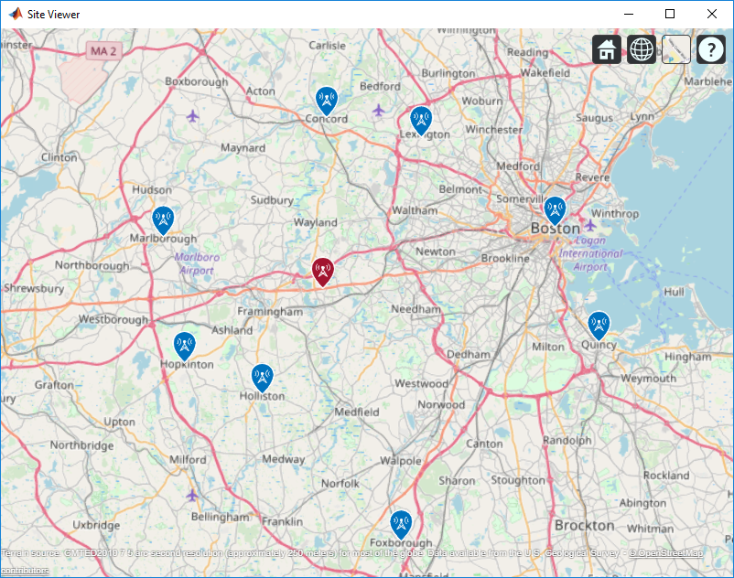Viewport: 734px width, 578px height.
Task: Click the airport icon near Bedford
Action: tap(378, 111)
